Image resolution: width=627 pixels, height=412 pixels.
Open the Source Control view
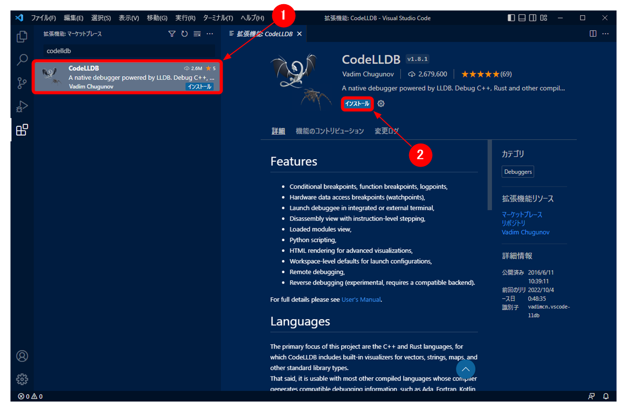point(21,83)
